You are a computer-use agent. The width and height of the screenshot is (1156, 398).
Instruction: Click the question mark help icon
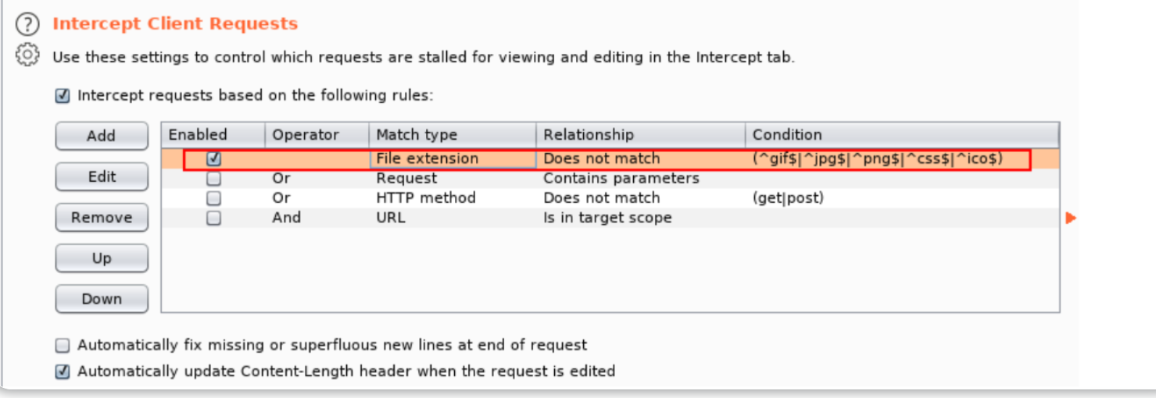27,25
